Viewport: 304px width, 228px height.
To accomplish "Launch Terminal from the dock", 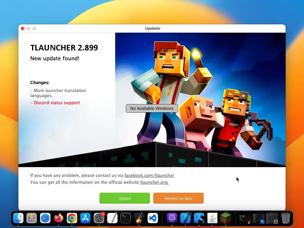I will pyautogui.click(x=126, y=218).
